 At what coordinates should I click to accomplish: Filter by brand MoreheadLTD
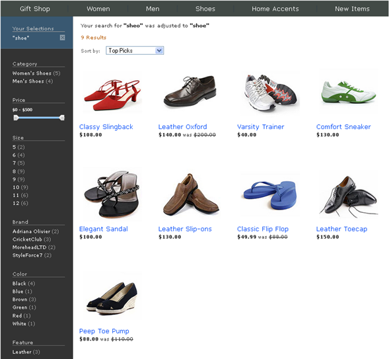tap(34, 247)
